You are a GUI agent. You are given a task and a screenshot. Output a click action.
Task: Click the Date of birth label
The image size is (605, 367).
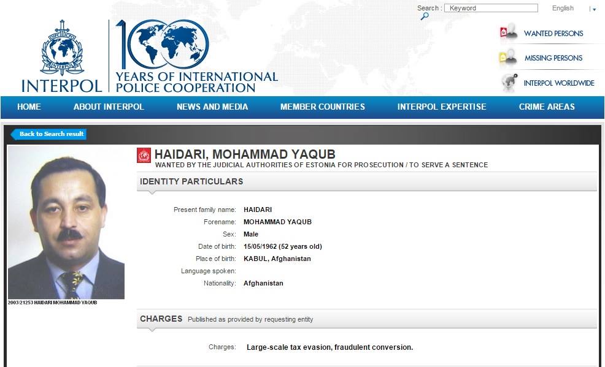[x=217, y=246]
